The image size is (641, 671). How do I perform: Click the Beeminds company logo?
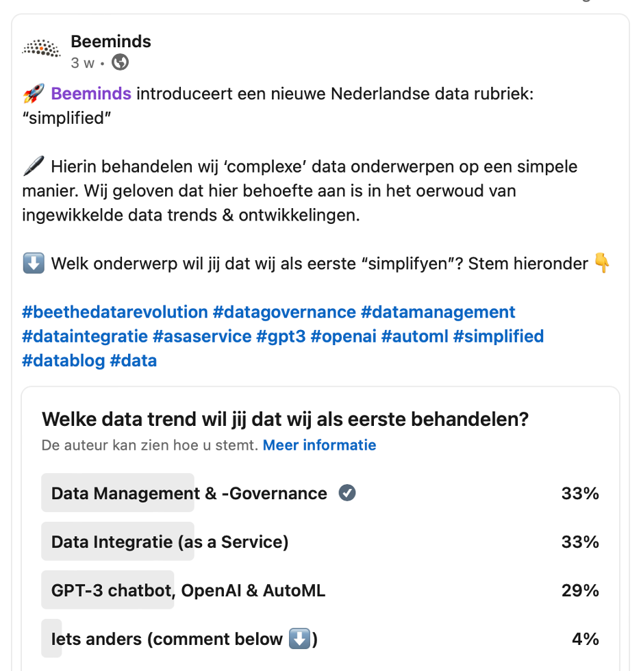point(42,49)
